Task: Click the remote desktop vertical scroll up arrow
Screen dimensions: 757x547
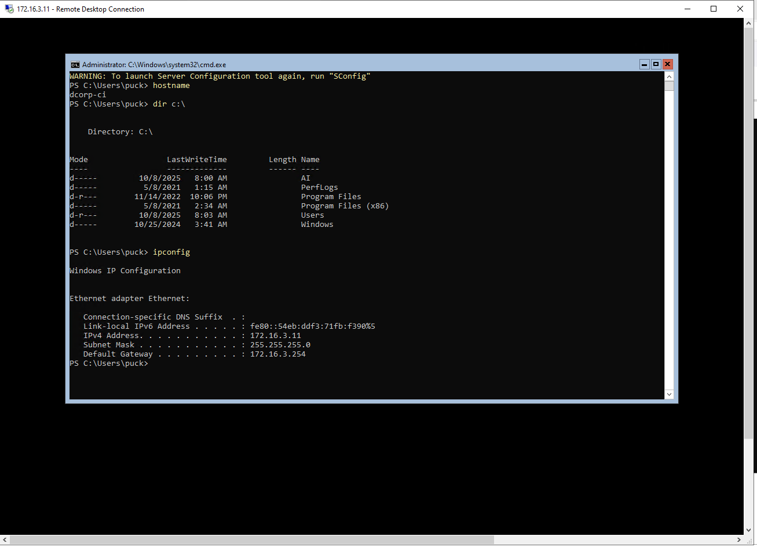Action: click(748, 23)
